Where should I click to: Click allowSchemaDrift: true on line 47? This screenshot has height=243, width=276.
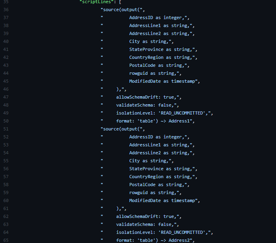145,97
